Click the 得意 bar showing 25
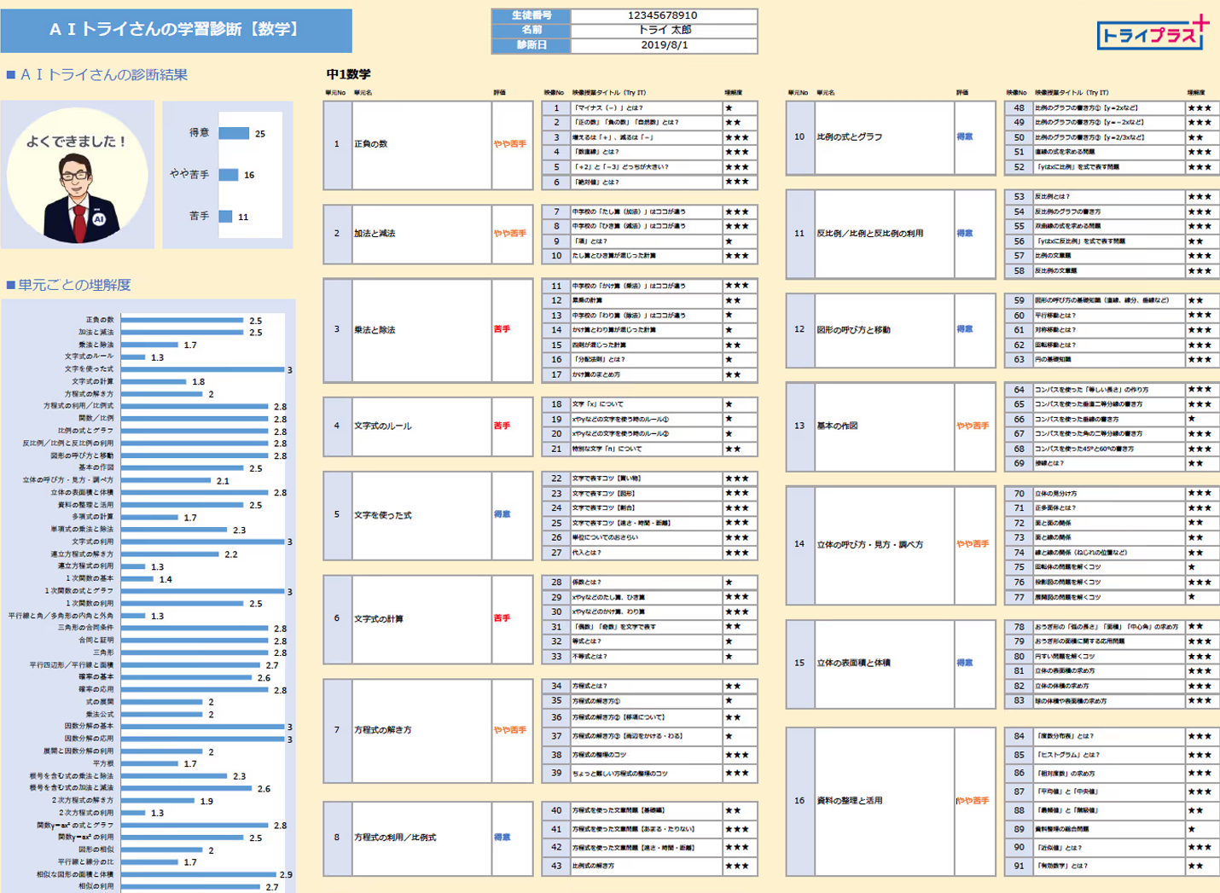The width and height of the screenshot is (1220, 893). click(x=234, y=133)
